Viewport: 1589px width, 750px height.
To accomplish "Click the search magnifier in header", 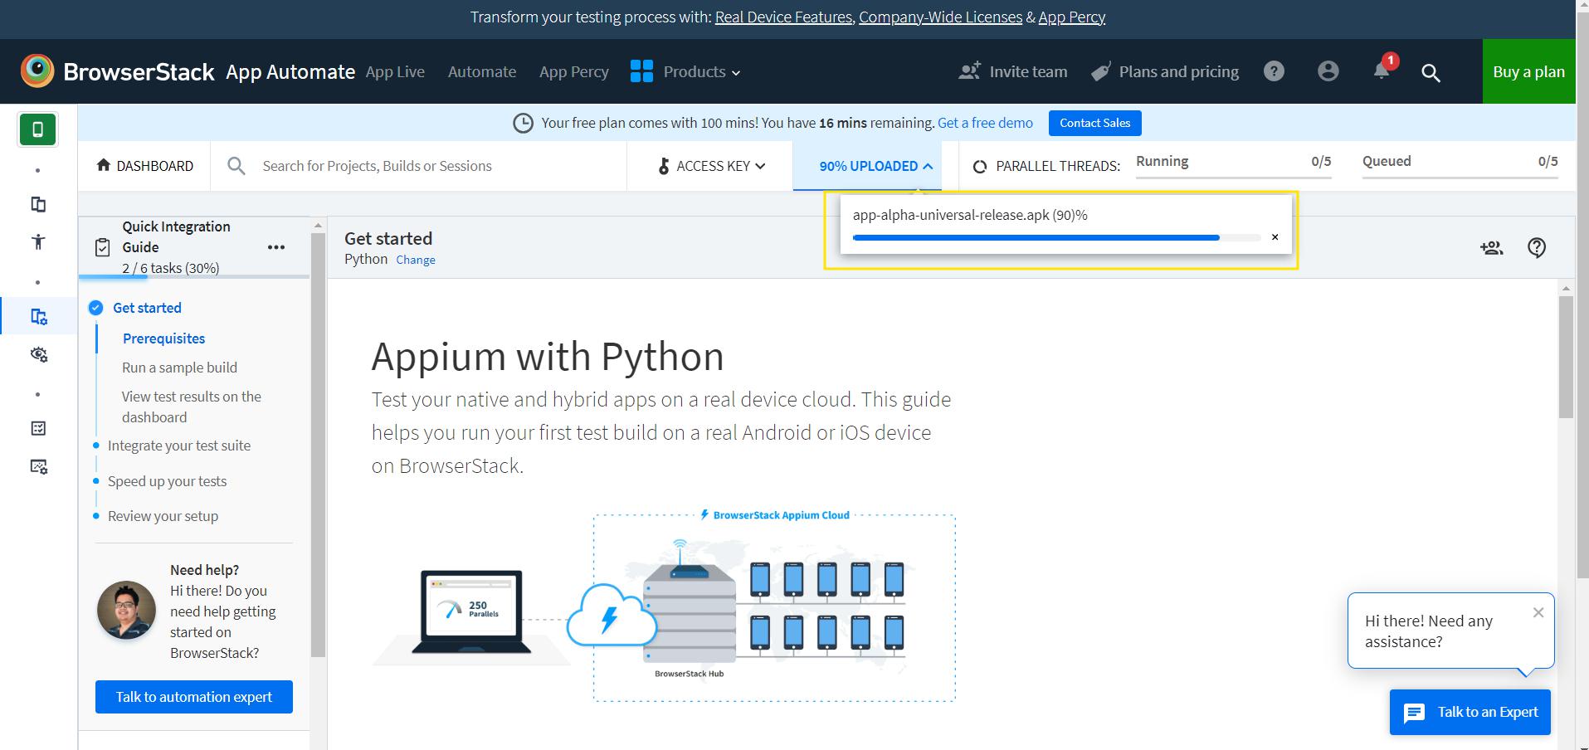I will tap(1431, 72).
